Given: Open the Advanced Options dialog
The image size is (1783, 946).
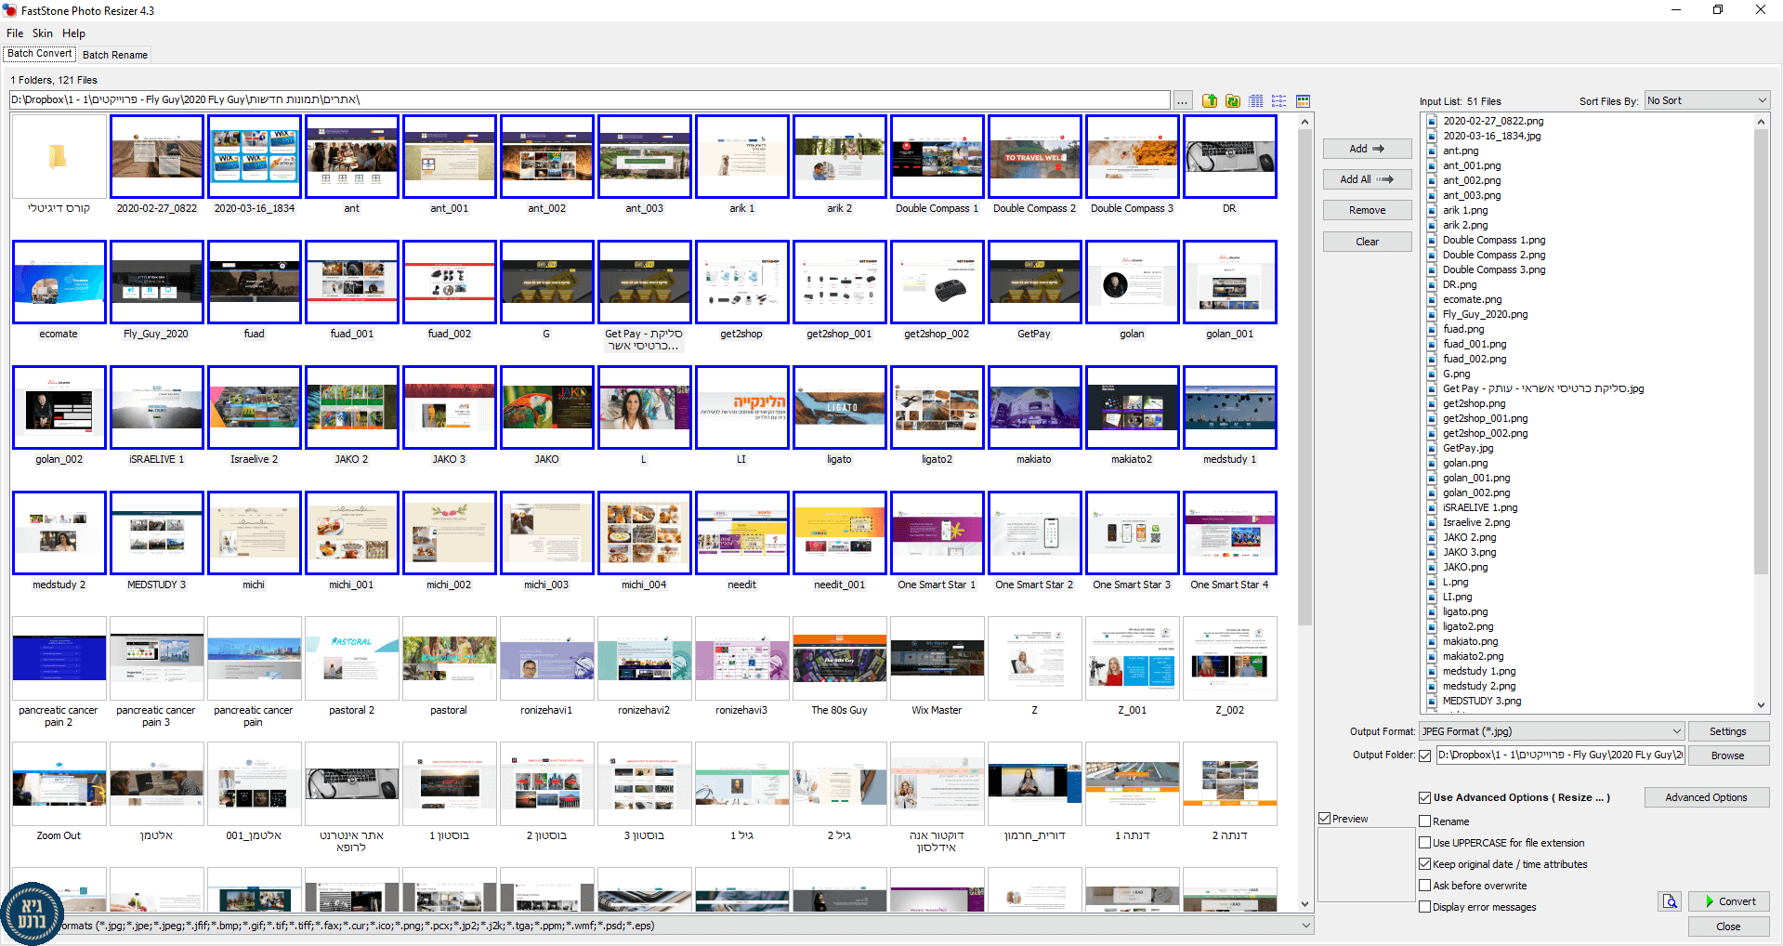Looking at the screenshot, I should point(1706,797).
